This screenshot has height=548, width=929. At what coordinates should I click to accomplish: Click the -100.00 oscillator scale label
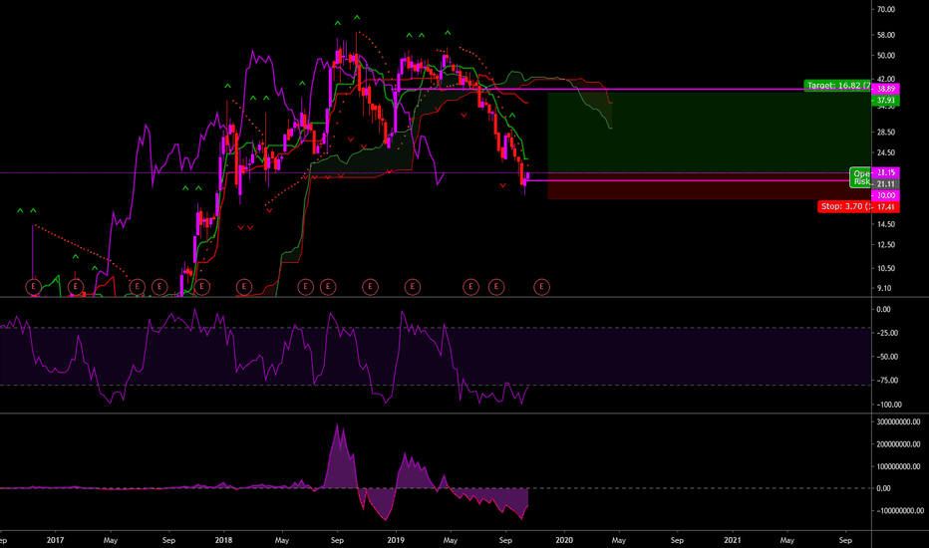coord(889,405)
